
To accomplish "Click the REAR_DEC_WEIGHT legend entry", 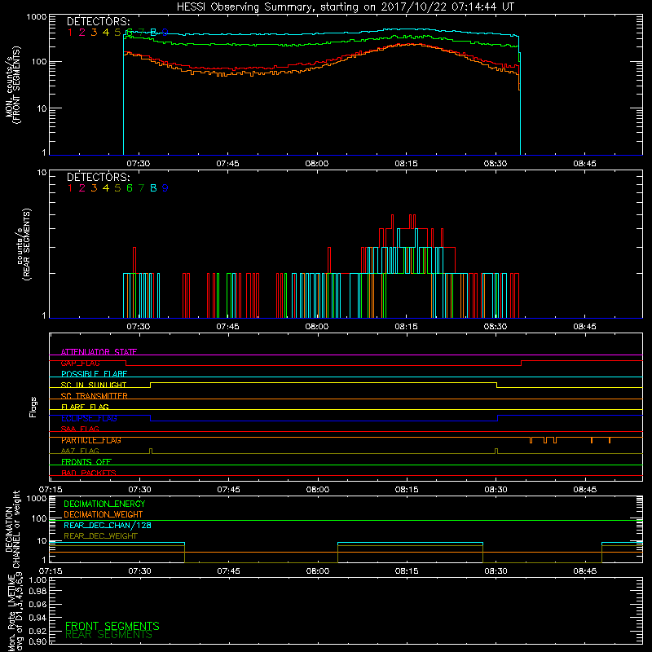I will [x=100, y=536].
